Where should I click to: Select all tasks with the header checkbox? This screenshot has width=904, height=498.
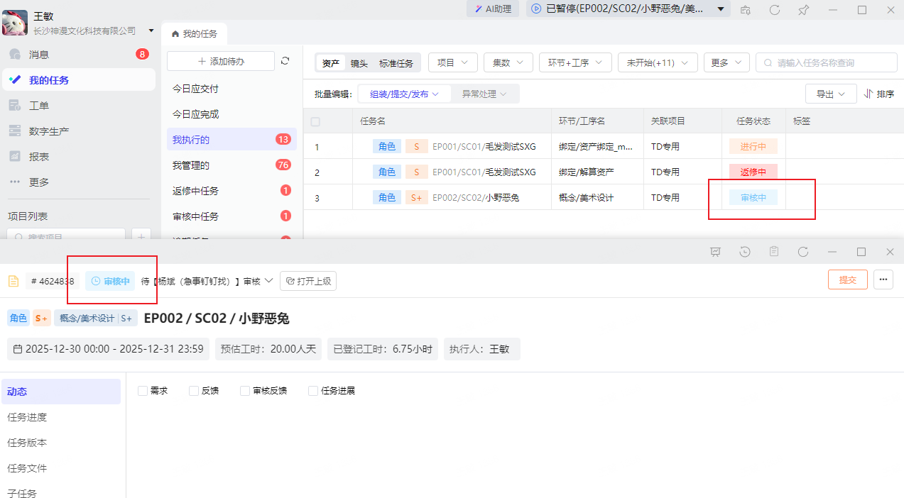(315, 121)
